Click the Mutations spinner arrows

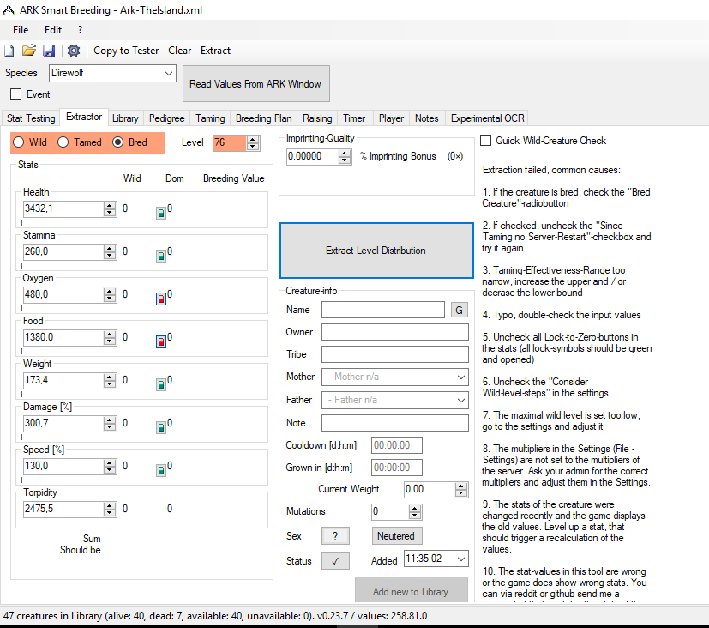pos(415,512)
